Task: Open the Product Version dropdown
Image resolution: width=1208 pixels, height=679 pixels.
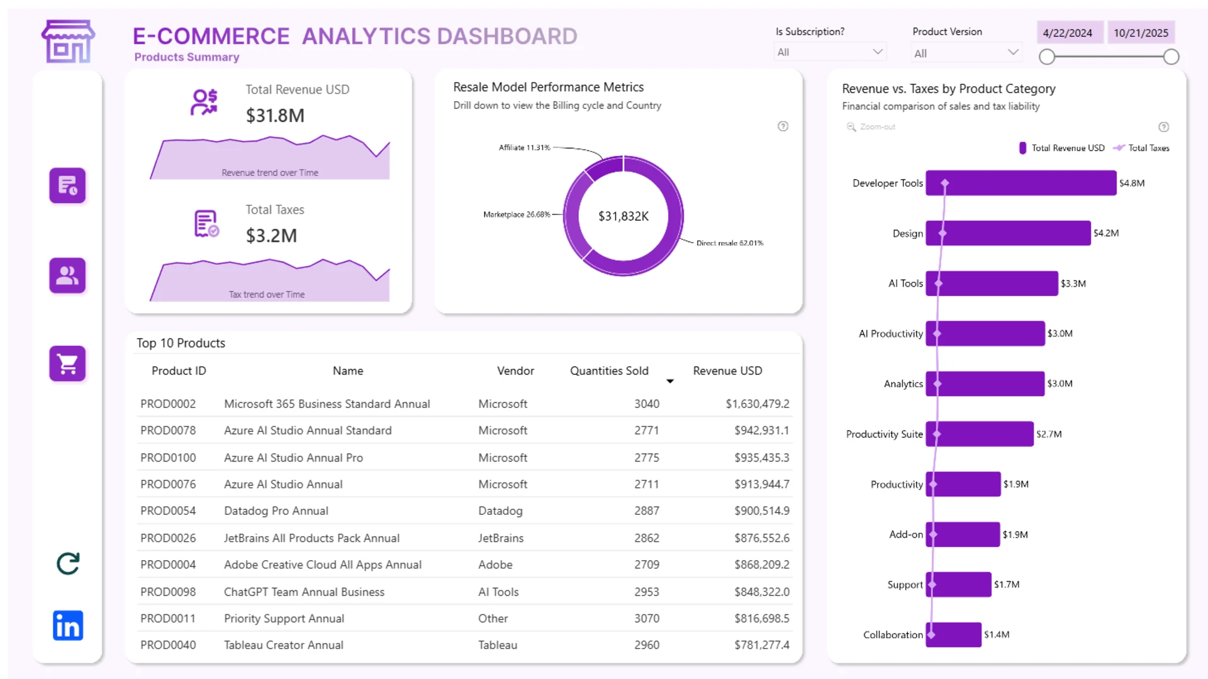Action: tap(966, 53)
